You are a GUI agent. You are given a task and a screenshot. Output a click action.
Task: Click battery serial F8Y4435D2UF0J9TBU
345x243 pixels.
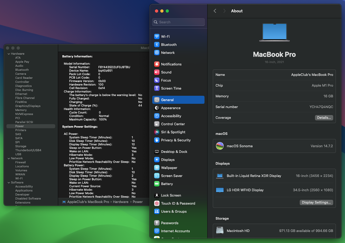point(114,67)
